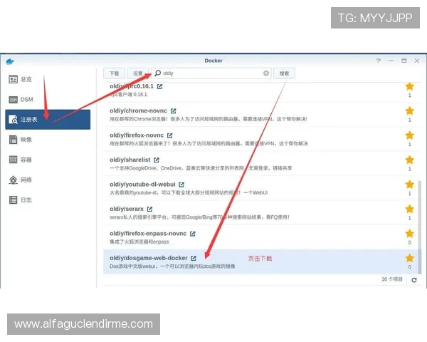Open external link for oldiy/frpc0.16.1

(x=160, y=86)
